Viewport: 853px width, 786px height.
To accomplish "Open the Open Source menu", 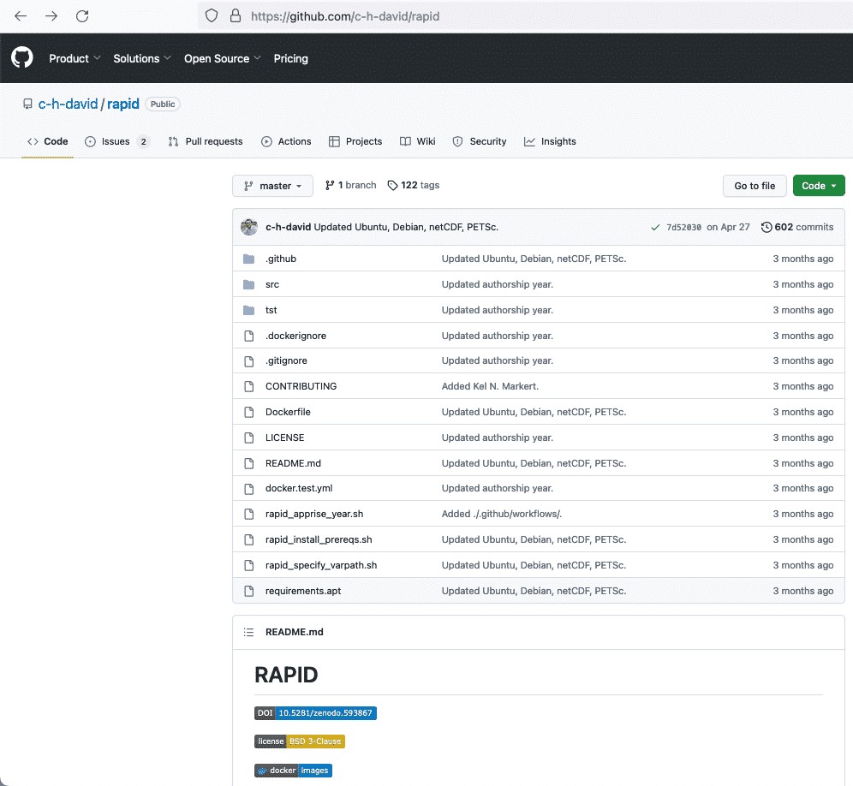I will tap(223, 58).
